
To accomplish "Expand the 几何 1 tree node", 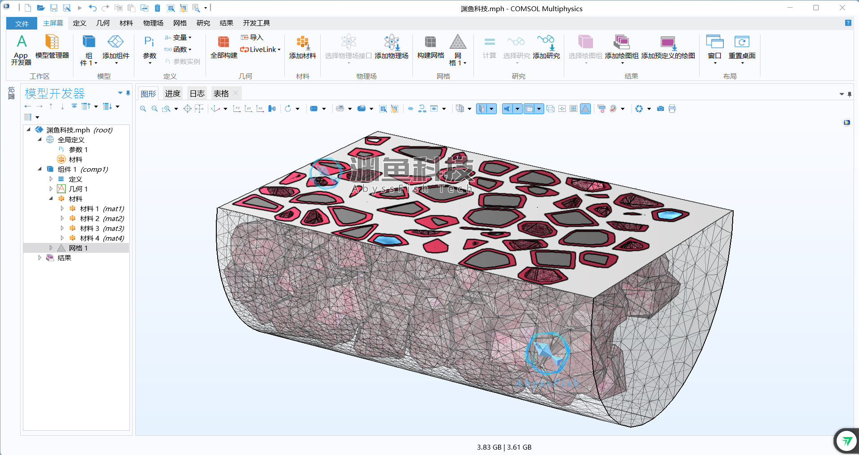I will click(51, 189).
